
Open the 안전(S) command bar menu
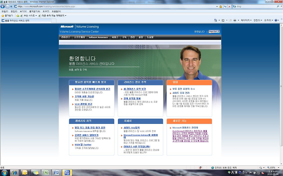pos(258,20)
